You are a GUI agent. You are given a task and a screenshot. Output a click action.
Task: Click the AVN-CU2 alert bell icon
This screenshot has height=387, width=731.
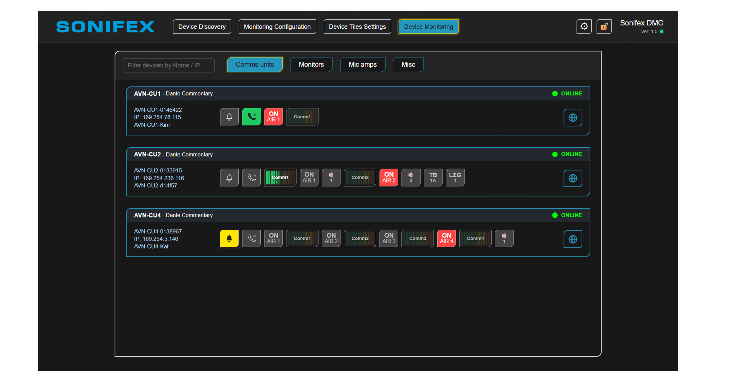(229, 178)
